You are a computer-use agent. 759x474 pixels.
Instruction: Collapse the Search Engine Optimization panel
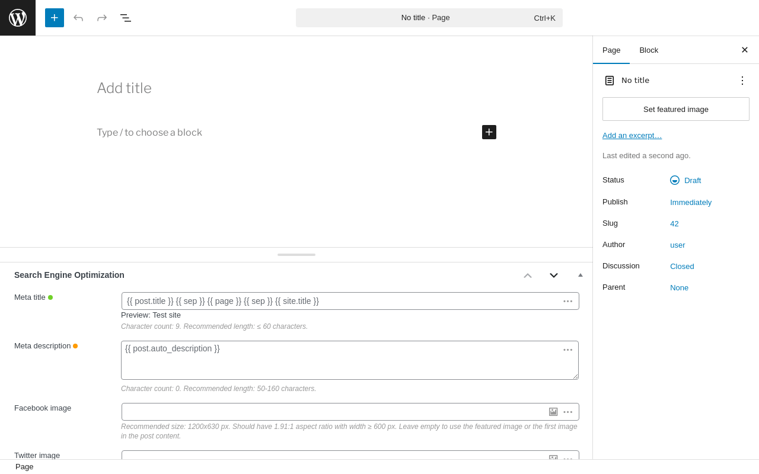581,275
